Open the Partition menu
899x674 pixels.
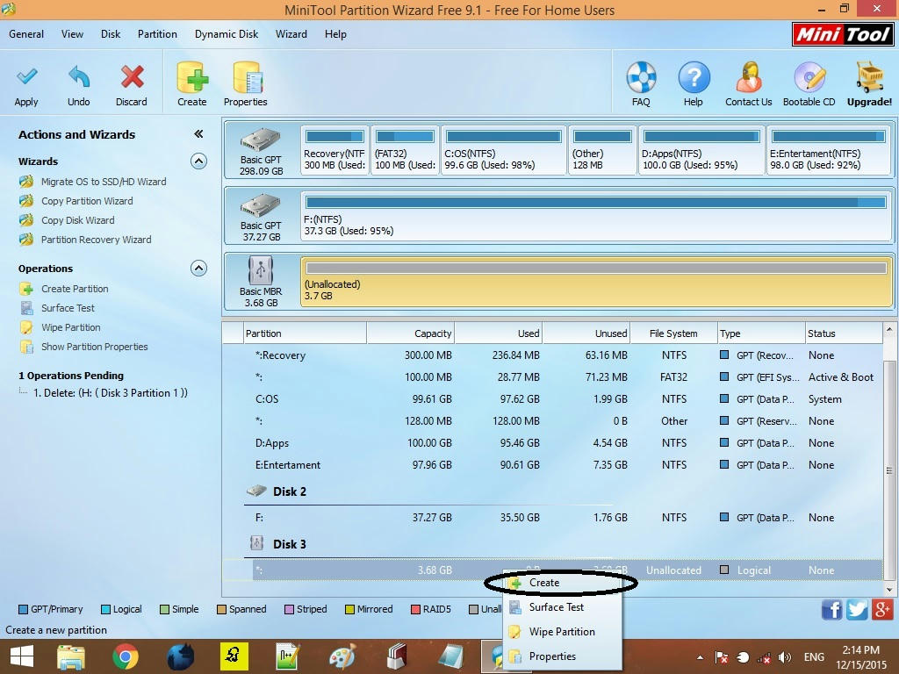(157, 34)
